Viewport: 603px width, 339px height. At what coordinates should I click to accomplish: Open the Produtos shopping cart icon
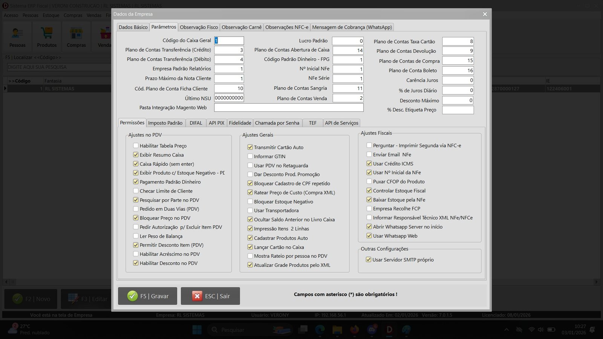[47, 34]
